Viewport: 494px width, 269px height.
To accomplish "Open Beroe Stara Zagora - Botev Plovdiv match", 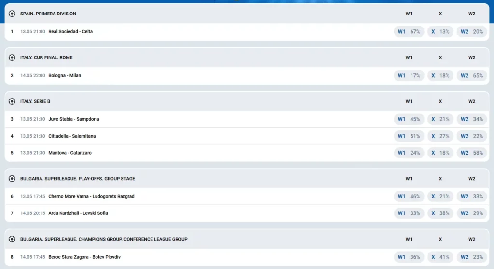I will (x=84, y=257).
